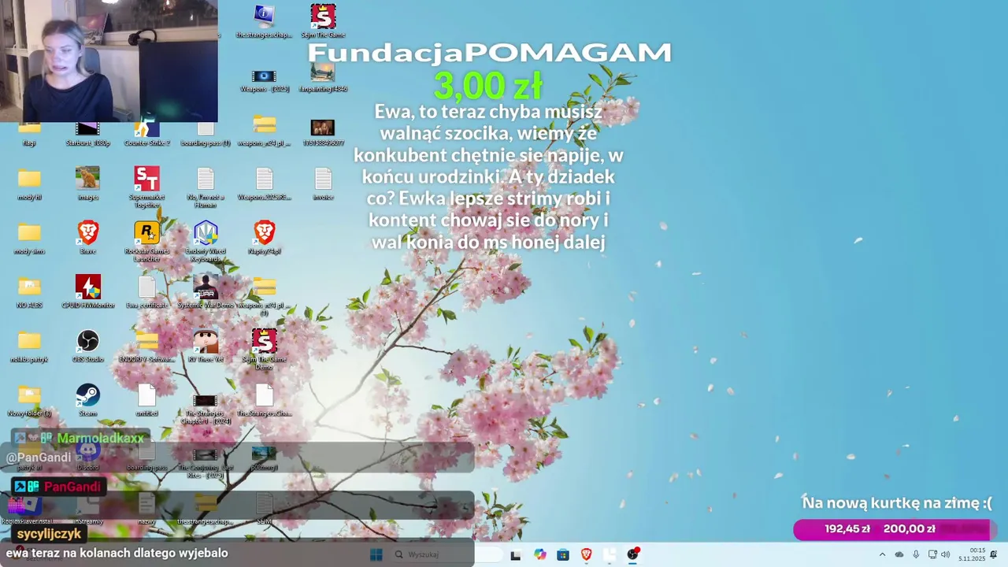Open the Sejm The Game desktop shortcut
1008x567 pixels.
tap(323, 21)
